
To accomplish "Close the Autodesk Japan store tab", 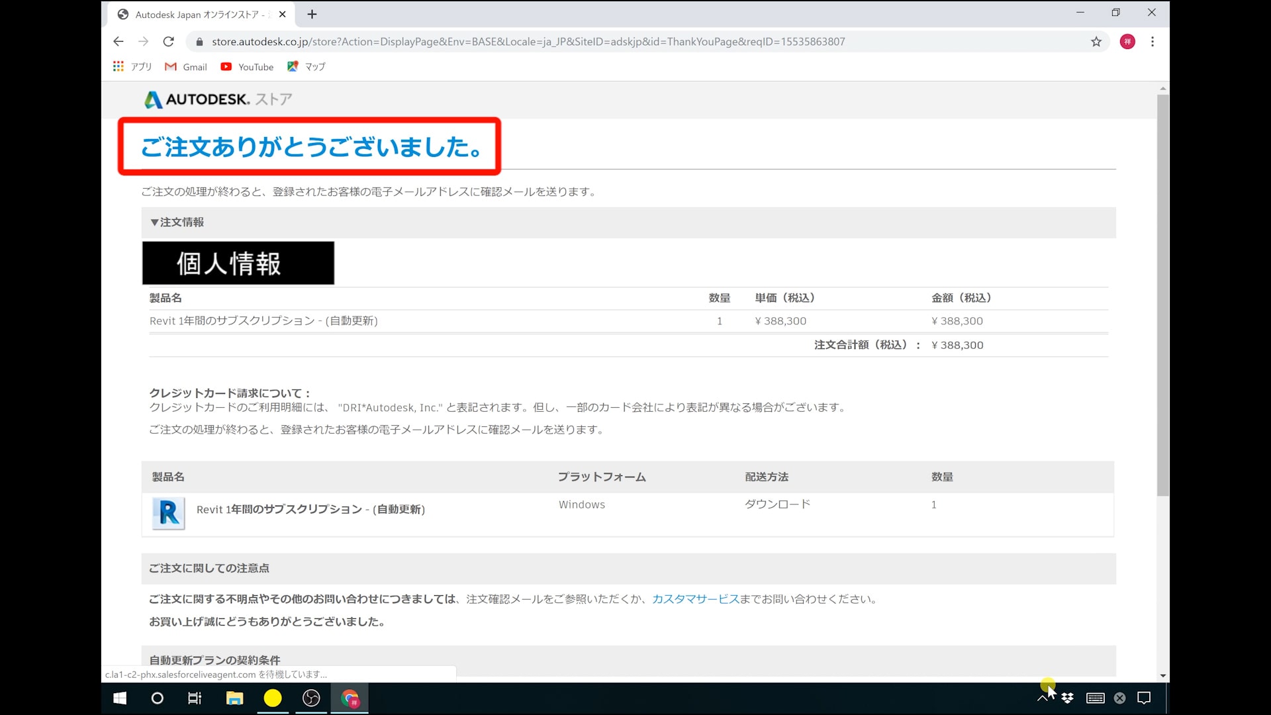I will [x=283, y=14].
